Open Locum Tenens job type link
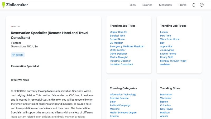The image size is (211, 119). click(168, 54)
